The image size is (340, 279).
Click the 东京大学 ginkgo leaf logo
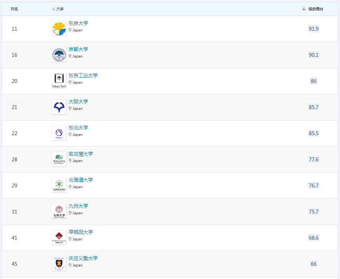pos(59,28)
